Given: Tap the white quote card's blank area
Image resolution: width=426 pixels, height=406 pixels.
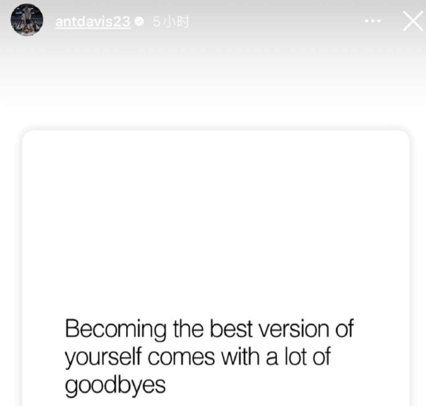Looking at the screenshot, I should (x=216, y=217).
